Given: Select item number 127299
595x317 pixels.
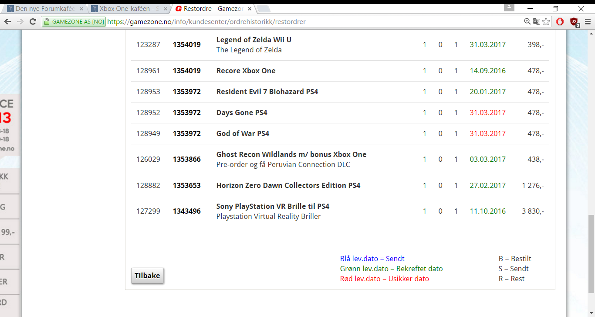Looking at the screenshot, I should (x=148, y=211).
